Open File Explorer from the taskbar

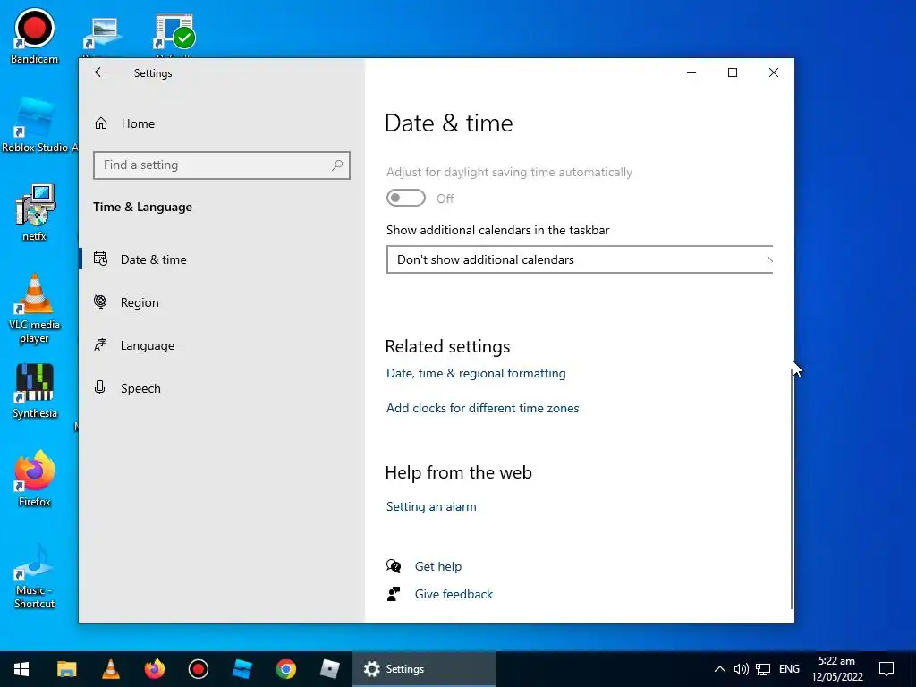pyautogui.click(x=66, y=669)
